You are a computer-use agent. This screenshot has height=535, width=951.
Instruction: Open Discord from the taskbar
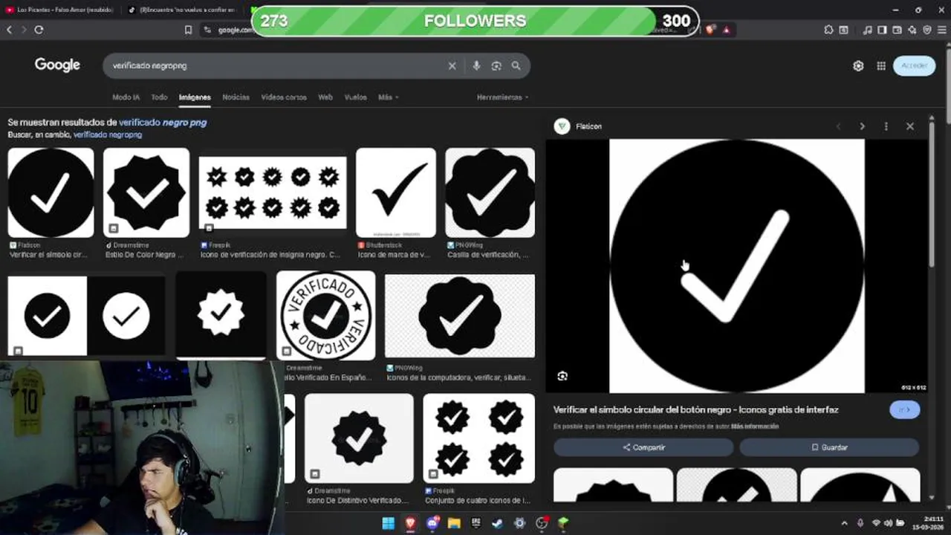click(x=432, y=523)
